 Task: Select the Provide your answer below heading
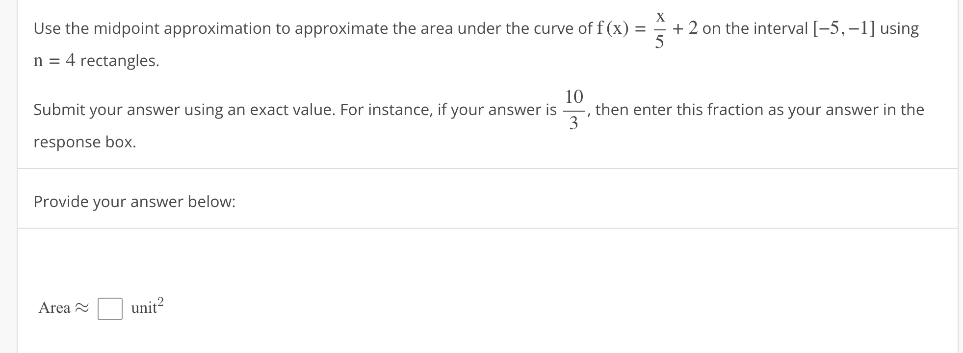pos(134,201)
